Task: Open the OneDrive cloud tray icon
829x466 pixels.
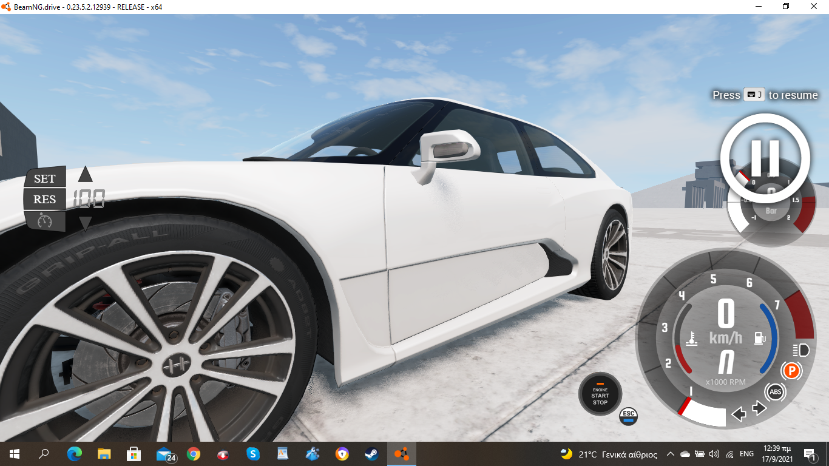Action: click(x=685, y=454)
